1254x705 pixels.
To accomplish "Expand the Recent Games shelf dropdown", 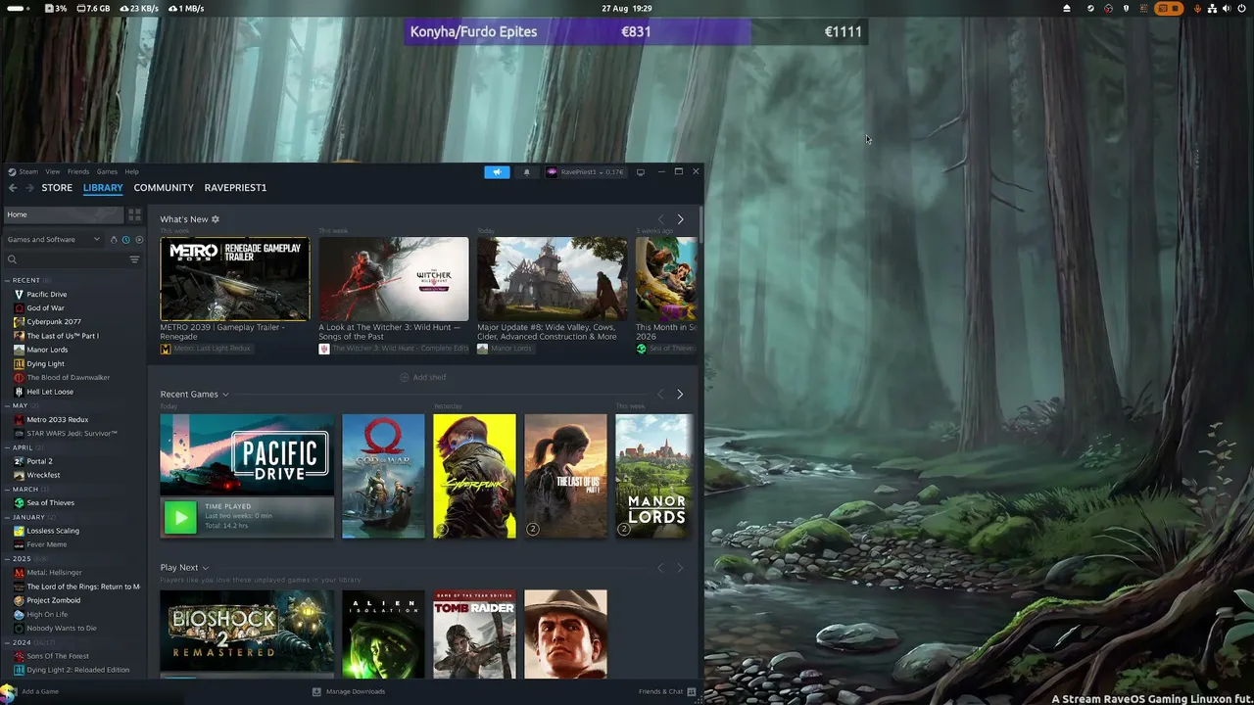I will pos(225,395).
